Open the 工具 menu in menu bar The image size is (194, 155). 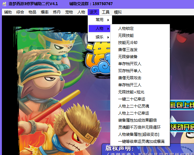(106, 12)
